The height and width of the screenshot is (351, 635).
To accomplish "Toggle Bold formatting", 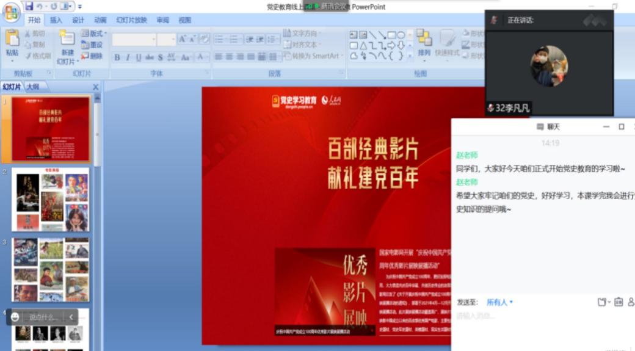I will [117, 57].
